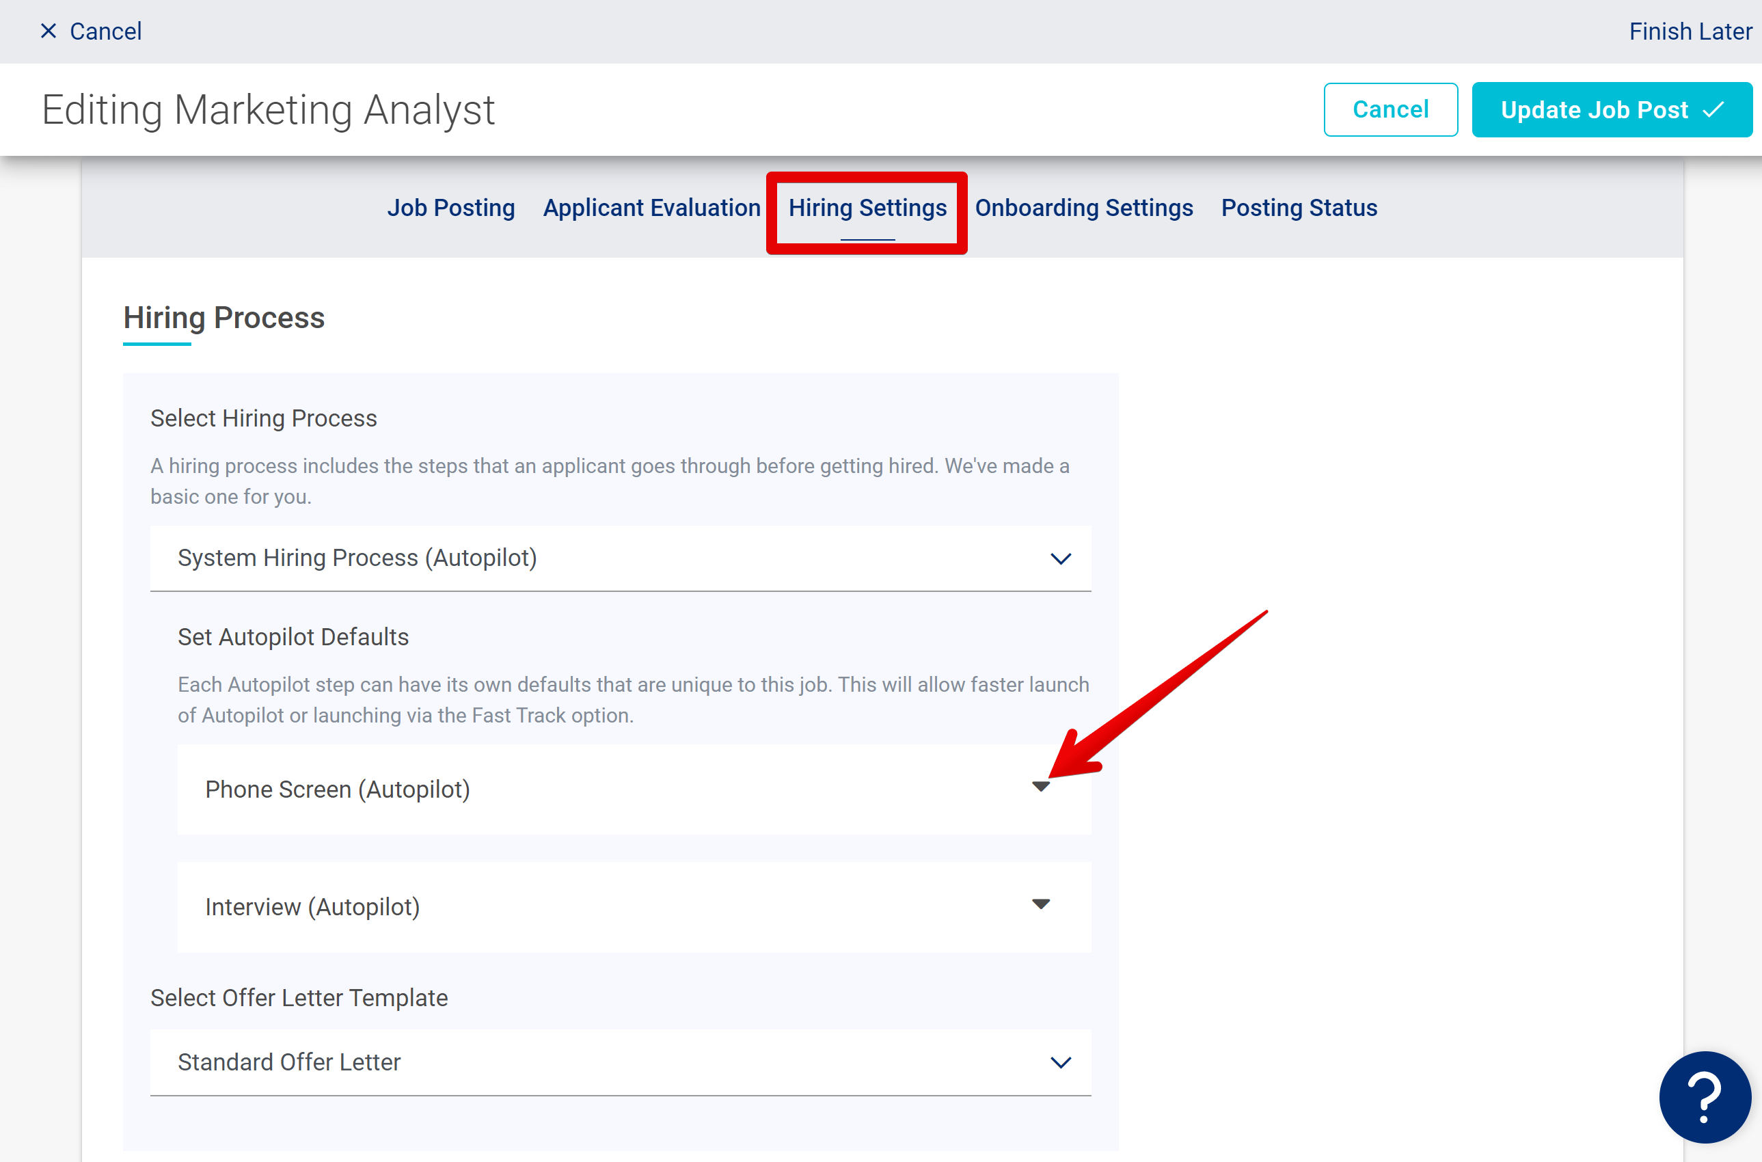Click the triangle icon on Interview (Autopilot)
The height and width of the screenshot is (1162, 1762).
1042,905
